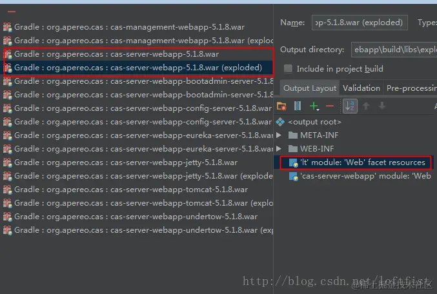The width and height of the screenshot is (437, 294).
Task: Select the META-INF folder label
Action: click(319, 135)
